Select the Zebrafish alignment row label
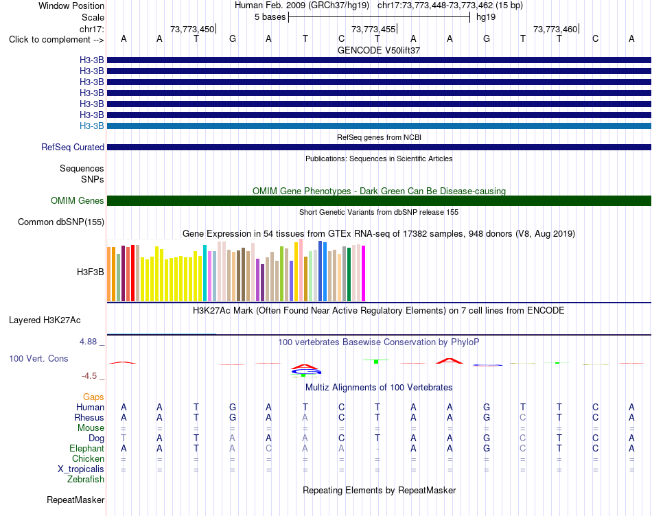This screenshot has height=516, width=652. 86,480
